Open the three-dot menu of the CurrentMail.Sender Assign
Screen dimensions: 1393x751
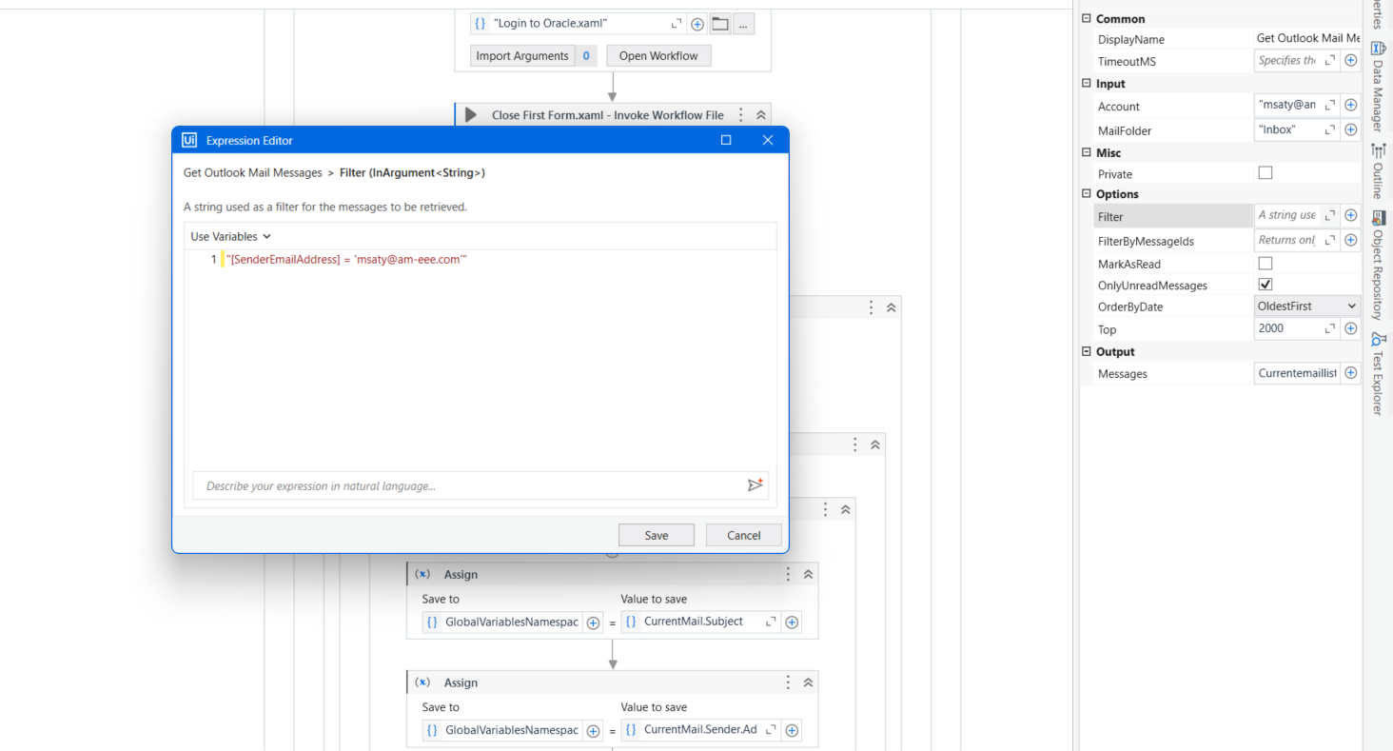click(788, 682)
